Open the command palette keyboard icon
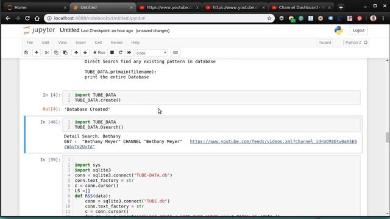This screenshot has height=219, width=390. click(175, 53)
